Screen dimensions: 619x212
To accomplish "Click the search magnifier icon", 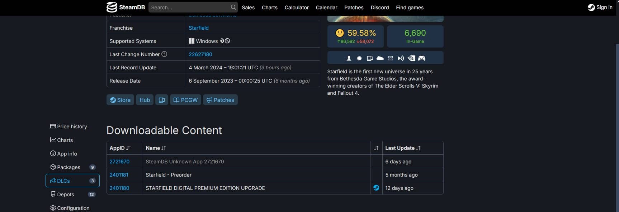I will point(233,7).
